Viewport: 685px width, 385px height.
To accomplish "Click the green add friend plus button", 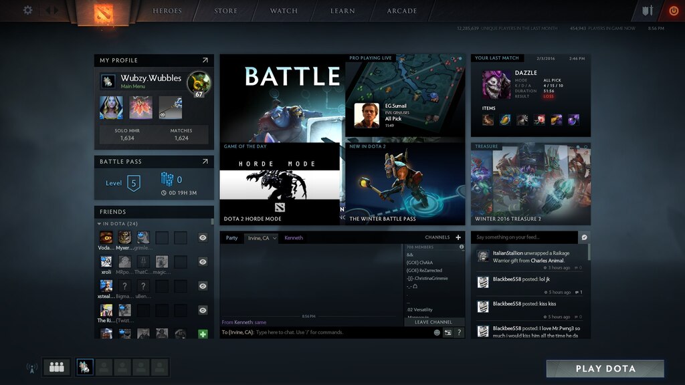I will [x=203, y=334].
